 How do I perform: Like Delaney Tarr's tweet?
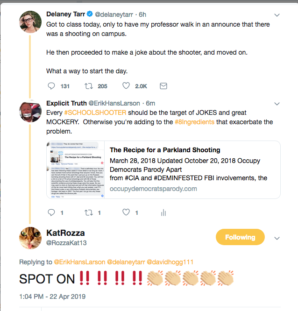pos(126,86)
